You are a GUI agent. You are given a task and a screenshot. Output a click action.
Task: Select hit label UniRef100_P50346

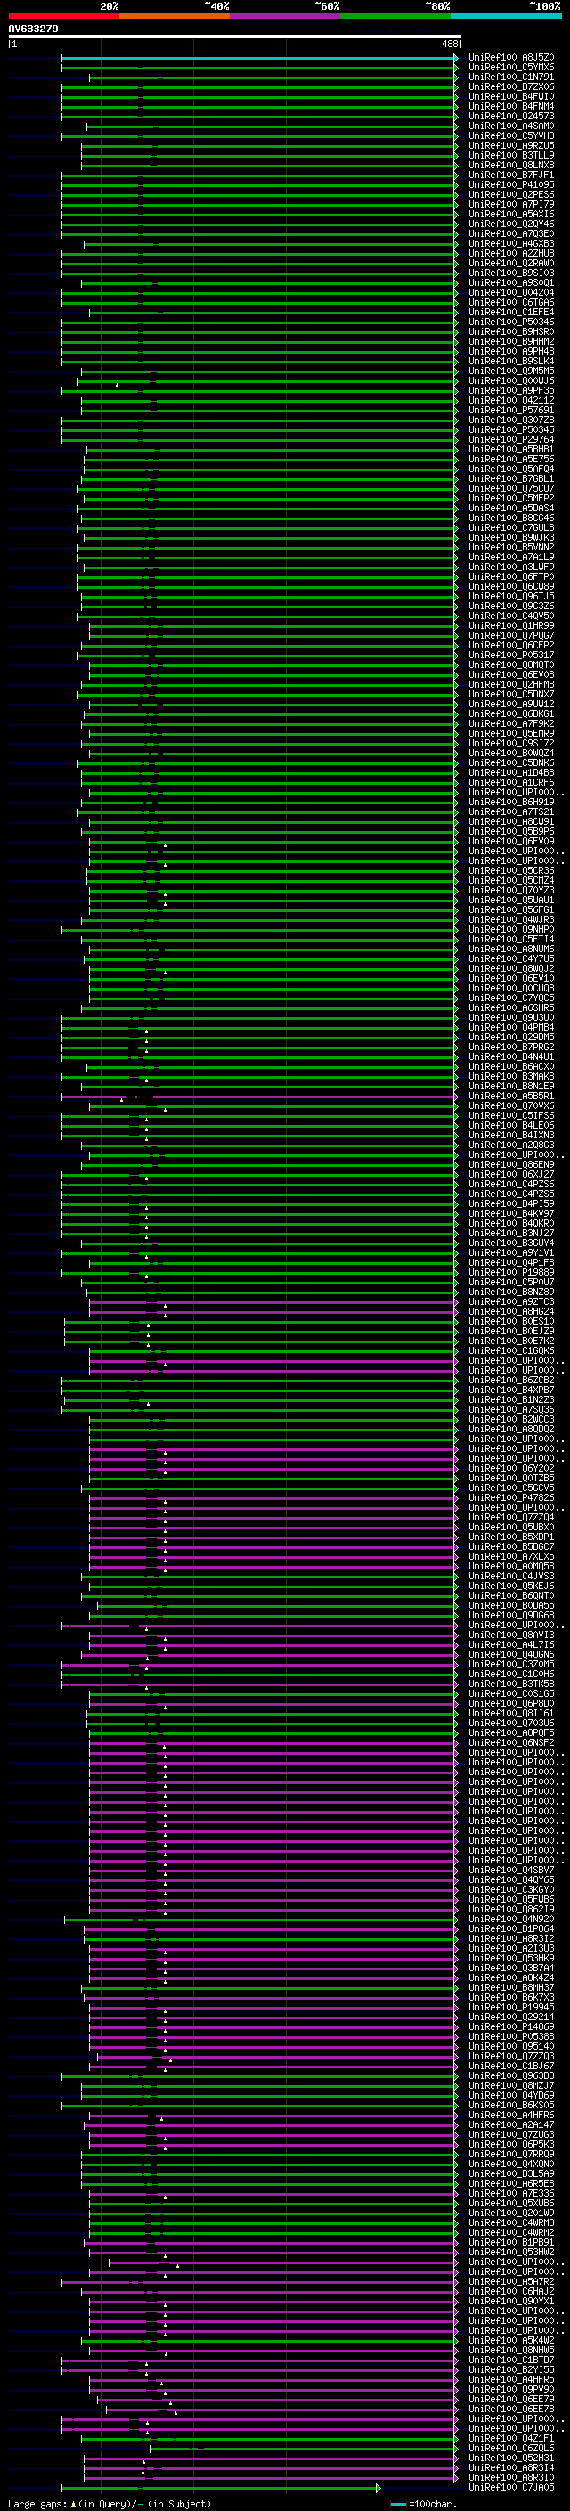511,322
